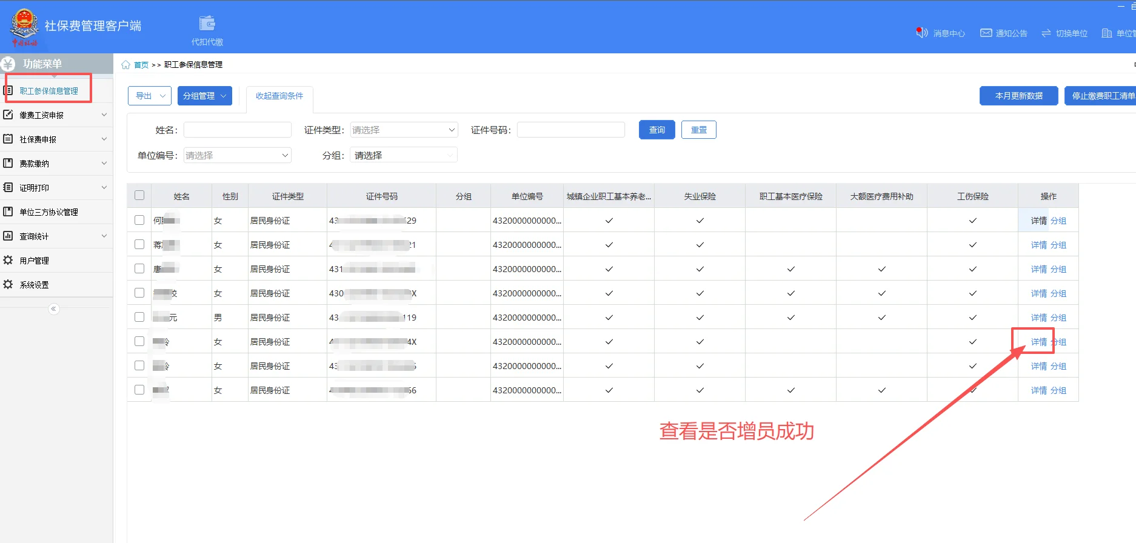This screenshot has width=1136, height=543.
Task: Click the 切换单位 switch arrows icon
Action: [x=1046, y=33]
